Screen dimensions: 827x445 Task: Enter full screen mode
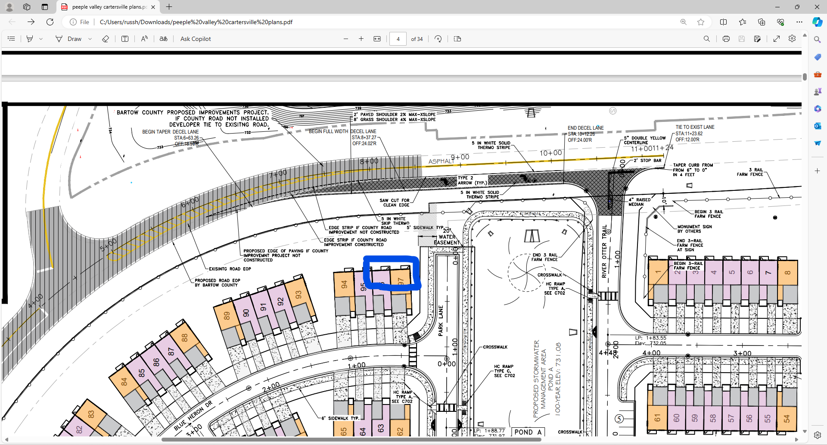(777, 39)
